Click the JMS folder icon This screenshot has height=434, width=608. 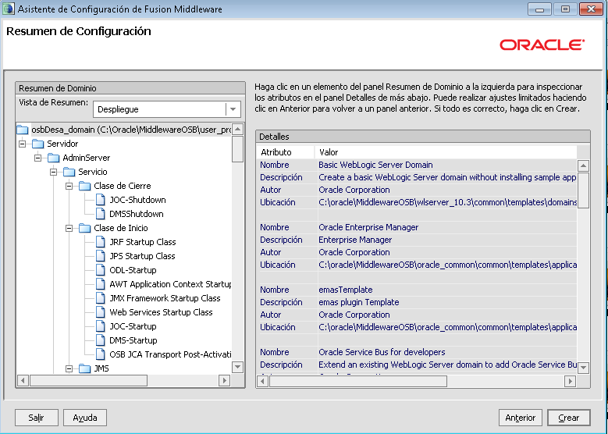[x=84, y=368]
